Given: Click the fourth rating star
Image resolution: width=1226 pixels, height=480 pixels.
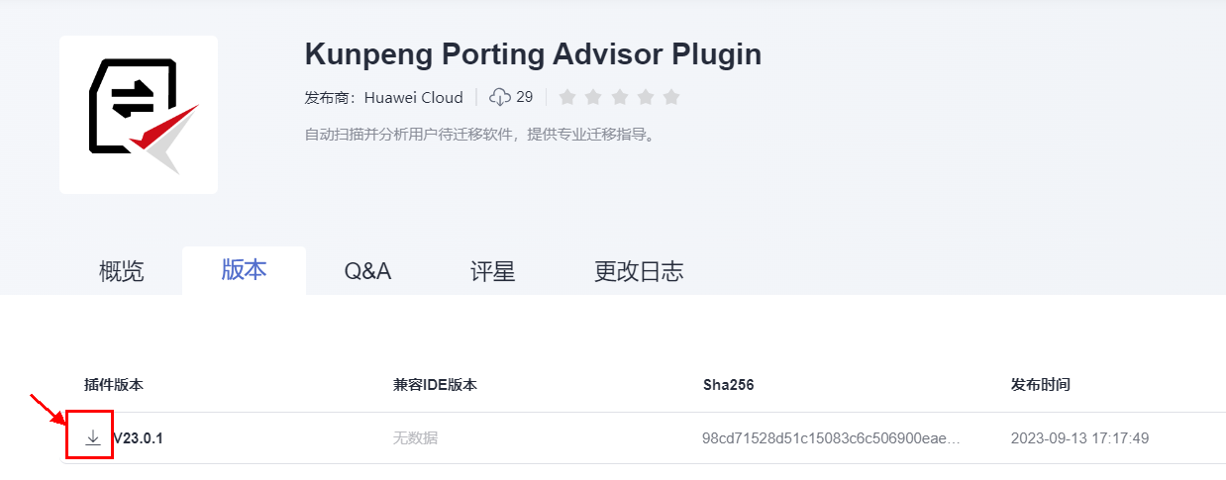Looking at the screenshot, I should 646,97.
